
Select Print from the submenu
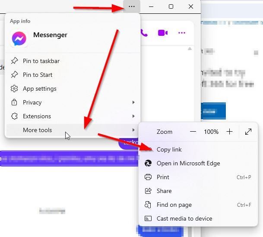(198, 177)
